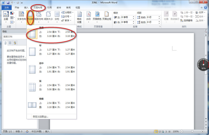Show search results tab in navigation pane
Image resolution: width=209 pixels, height=135 pixels.
15,43
